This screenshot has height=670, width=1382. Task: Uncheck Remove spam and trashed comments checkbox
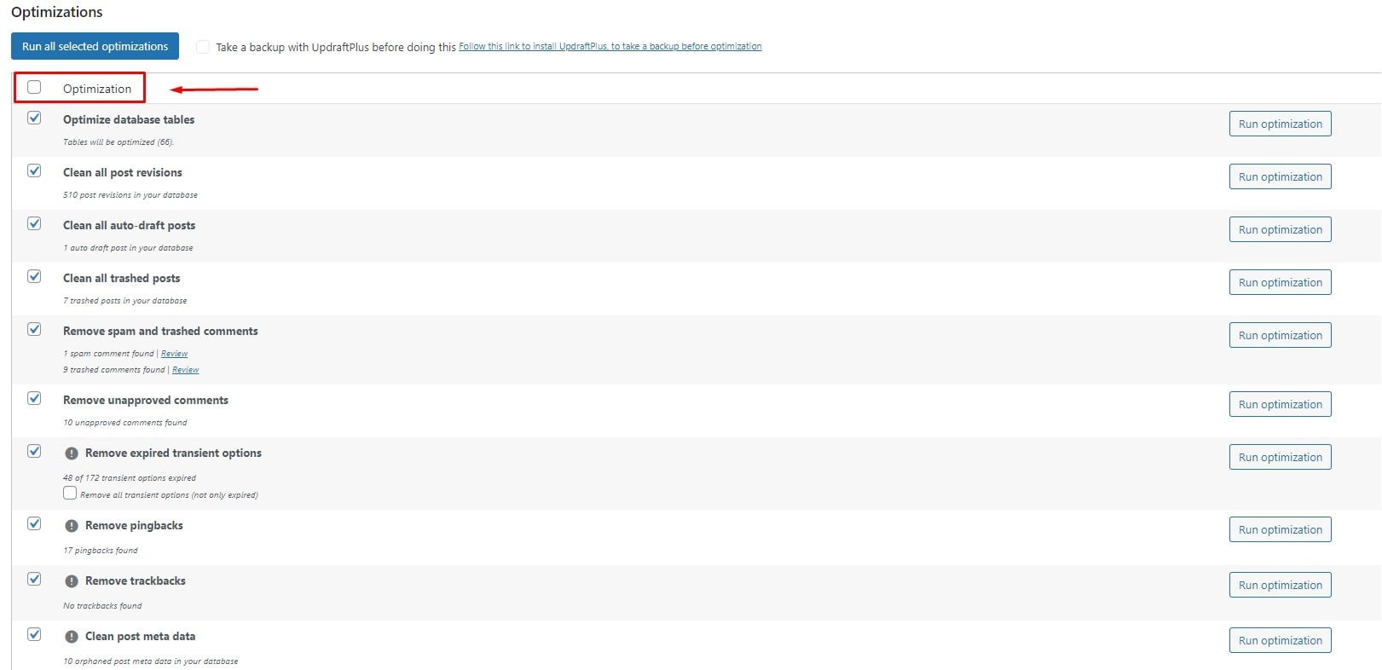(34, 329)
